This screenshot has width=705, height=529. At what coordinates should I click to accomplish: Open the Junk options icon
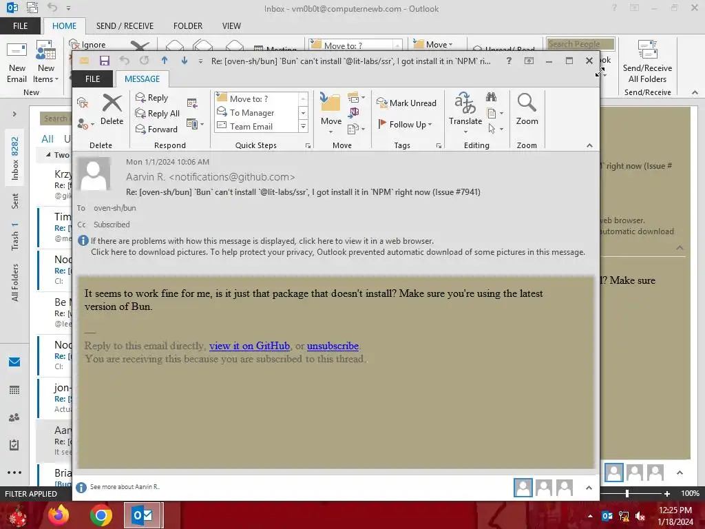point(85,124)
